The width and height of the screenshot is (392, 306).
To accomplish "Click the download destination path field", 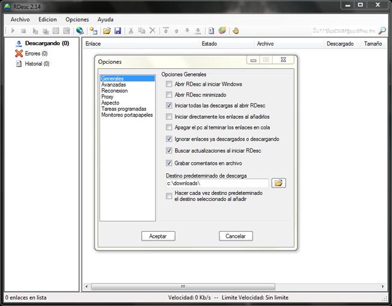I will (x=217, y=183).
